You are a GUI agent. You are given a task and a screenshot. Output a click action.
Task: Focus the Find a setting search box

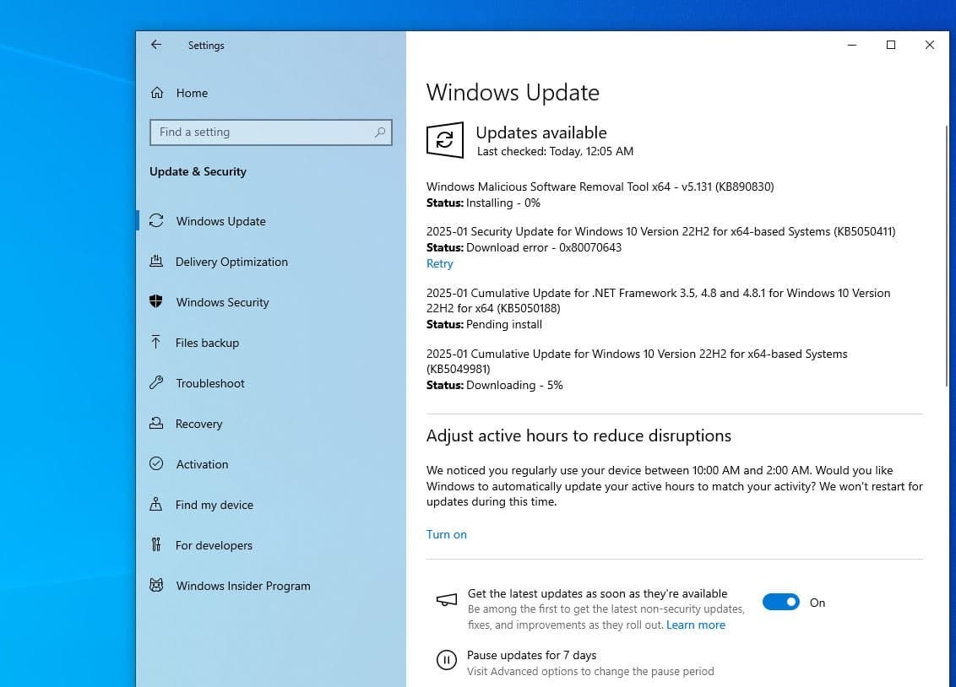pyautogui.click(x=262, y=133)
